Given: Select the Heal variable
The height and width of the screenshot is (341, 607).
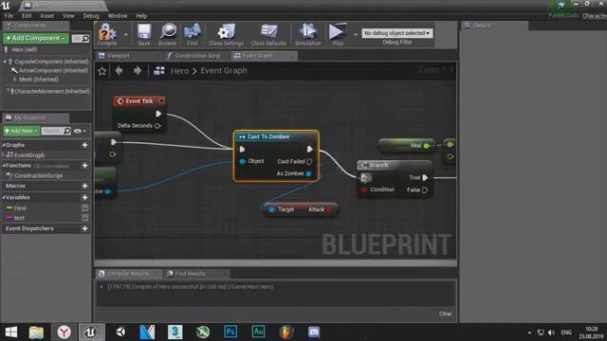Looking at the screenshot, I should tap(20, 208).
